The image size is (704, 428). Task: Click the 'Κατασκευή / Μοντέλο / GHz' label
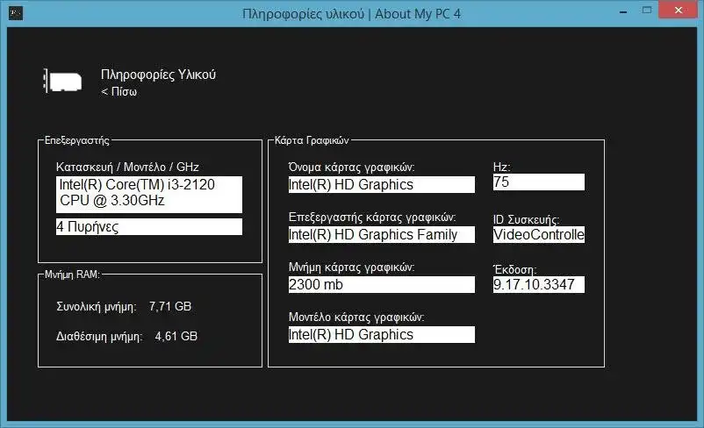(127, 167)
